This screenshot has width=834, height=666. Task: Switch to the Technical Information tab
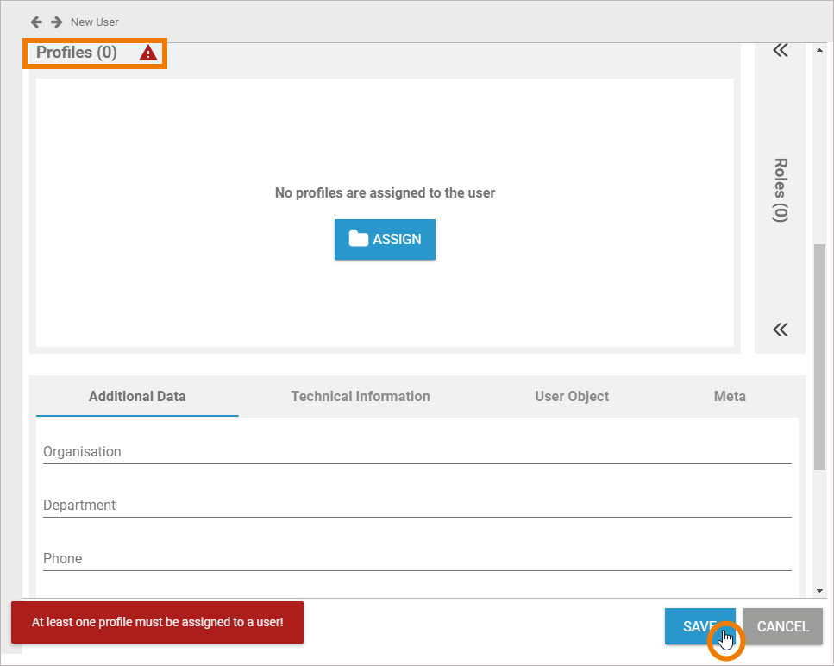[x=360, y=396]
